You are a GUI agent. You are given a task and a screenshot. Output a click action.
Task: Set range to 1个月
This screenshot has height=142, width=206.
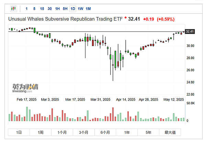(x=62, y=132)
